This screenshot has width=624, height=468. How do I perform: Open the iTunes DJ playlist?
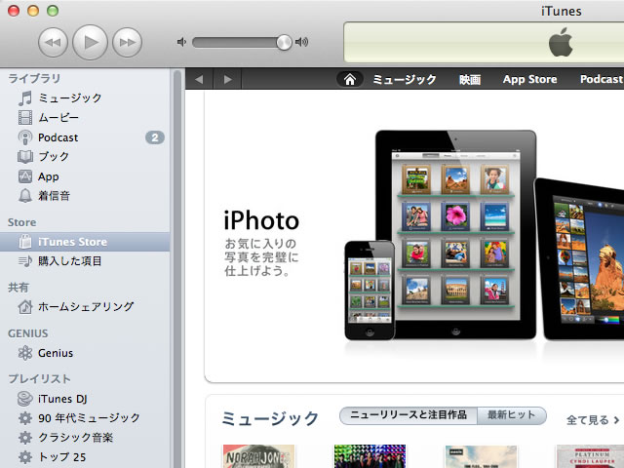tap(85, 399)
